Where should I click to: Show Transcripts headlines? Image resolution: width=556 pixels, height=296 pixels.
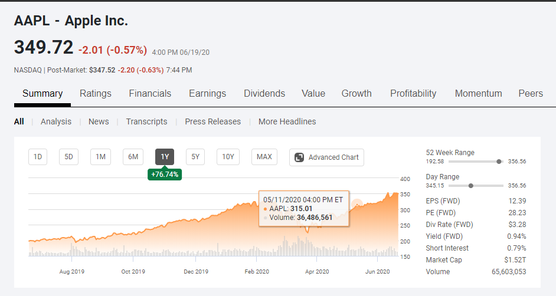146,121
